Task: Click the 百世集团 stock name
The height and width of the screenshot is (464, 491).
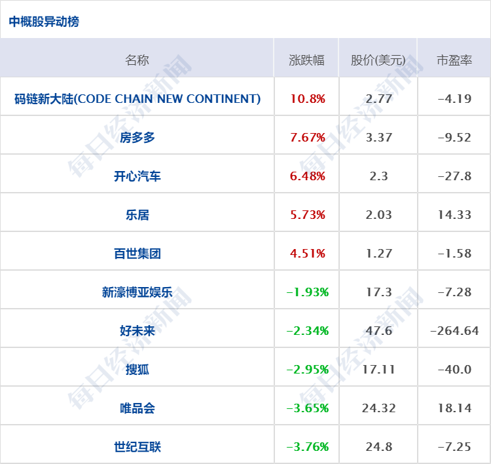Action: tap(137, 254)
